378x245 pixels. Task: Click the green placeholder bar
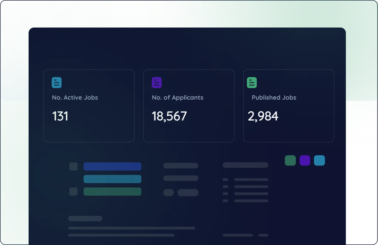[x=112, y=192]
